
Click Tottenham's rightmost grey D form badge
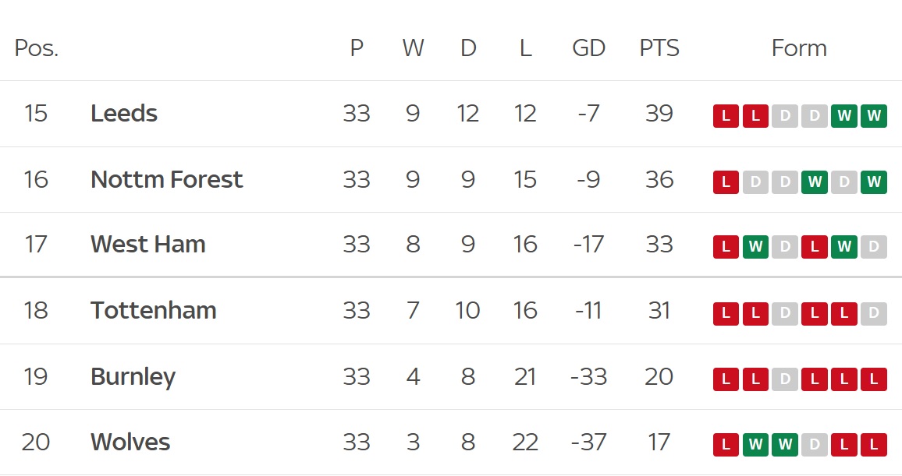(x=874, y=313)
